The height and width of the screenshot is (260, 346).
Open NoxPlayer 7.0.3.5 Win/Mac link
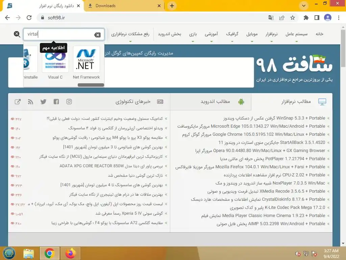270,183
